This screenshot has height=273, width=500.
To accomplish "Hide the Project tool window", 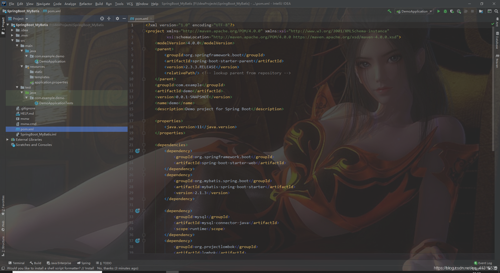I will 124,18.
